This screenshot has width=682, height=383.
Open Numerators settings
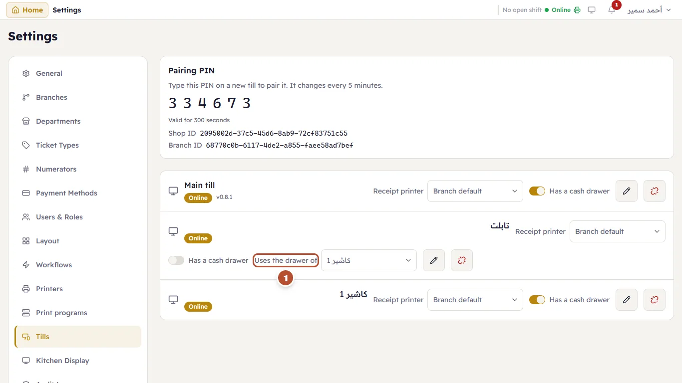pyautogui.click(x=78, y=169)
